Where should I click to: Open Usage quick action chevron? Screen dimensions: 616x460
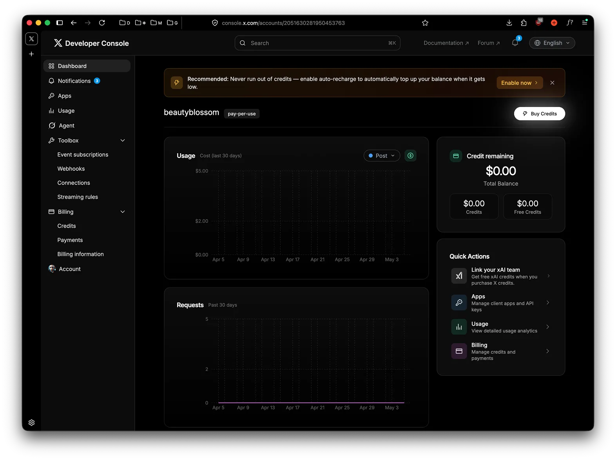[x=548, y=327]
